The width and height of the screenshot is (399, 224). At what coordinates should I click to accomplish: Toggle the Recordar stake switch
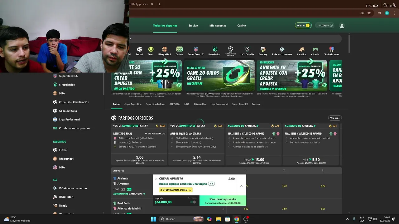coord(193,202)
